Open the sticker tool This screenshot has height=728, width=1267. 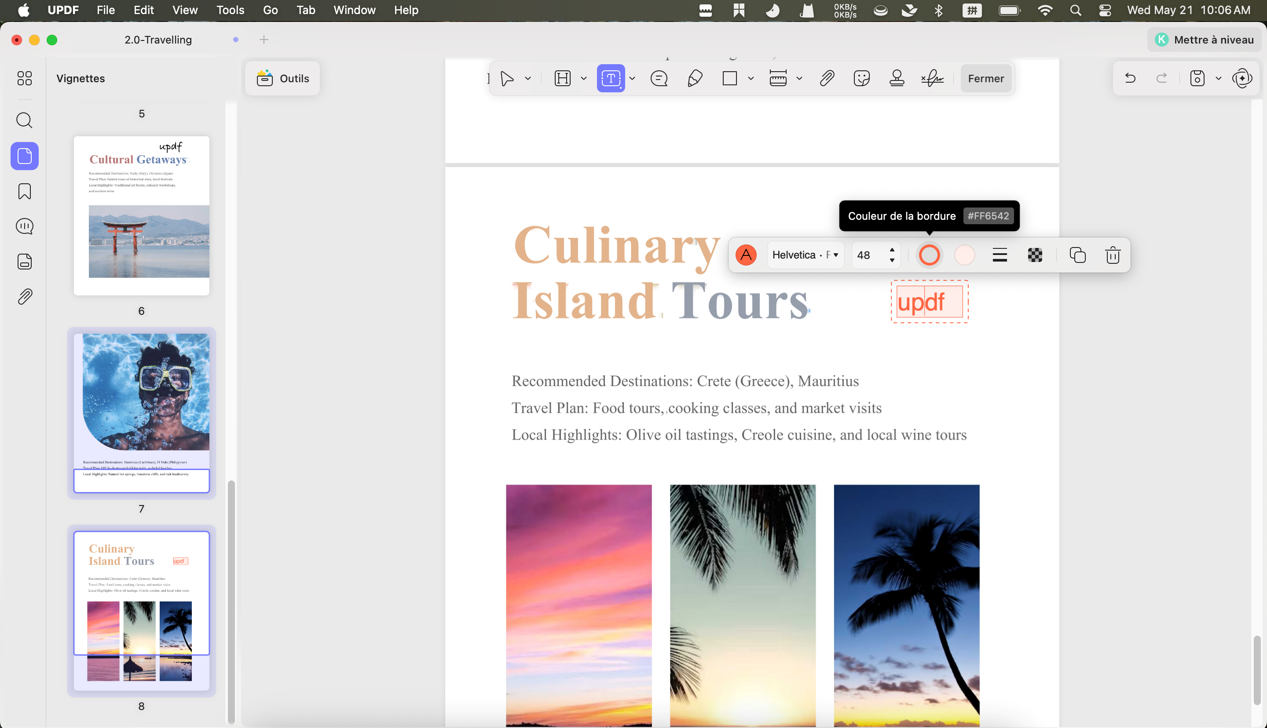tap(861, 79)
